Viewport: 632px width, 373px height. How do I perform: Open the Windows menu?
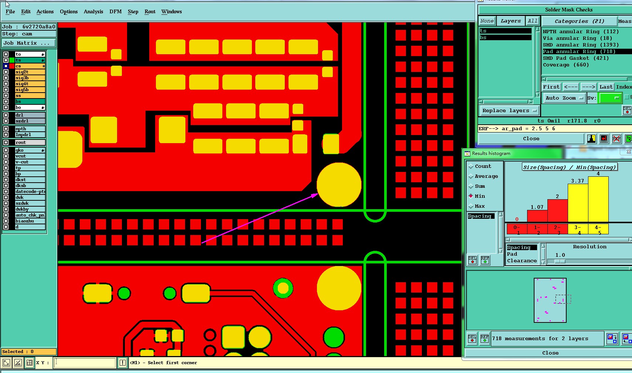(x=172, y=12)
